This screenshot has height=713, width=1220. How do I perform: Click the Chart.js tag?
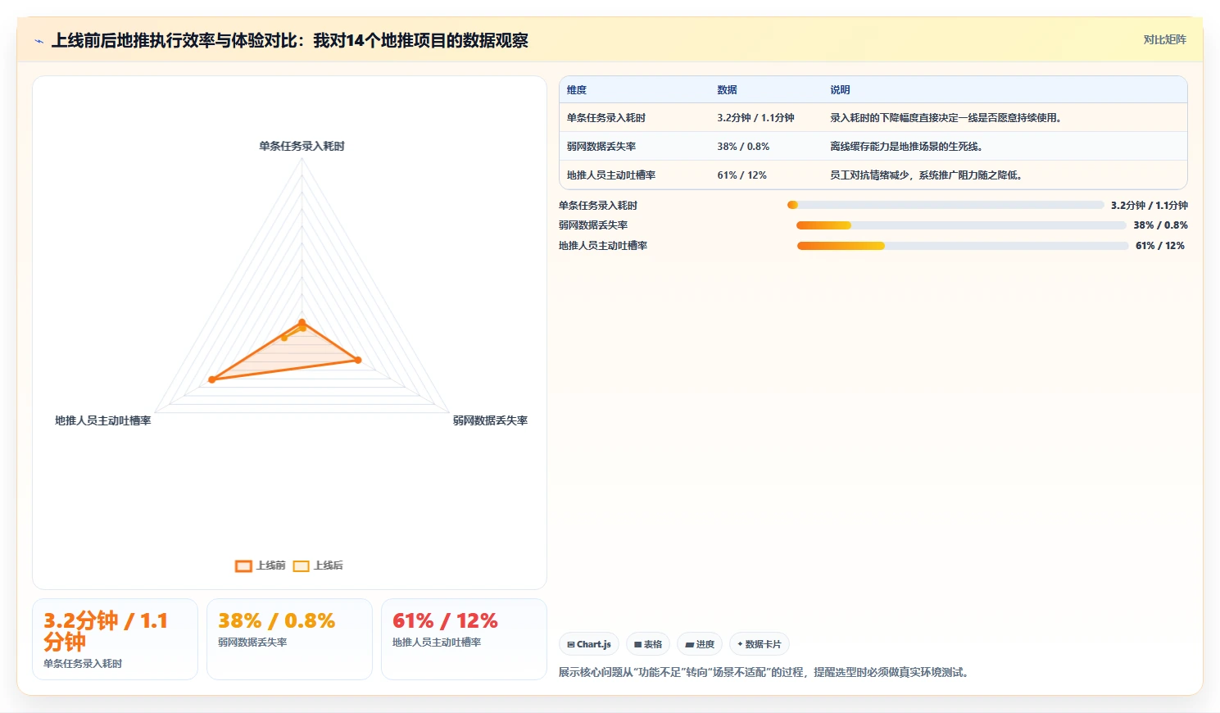point(589,644)
